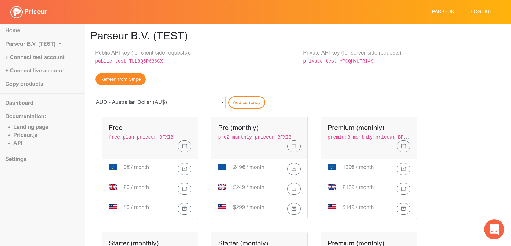Archive the Premium $149 / month price
The image size is (511, 246).
pos(403,209)
